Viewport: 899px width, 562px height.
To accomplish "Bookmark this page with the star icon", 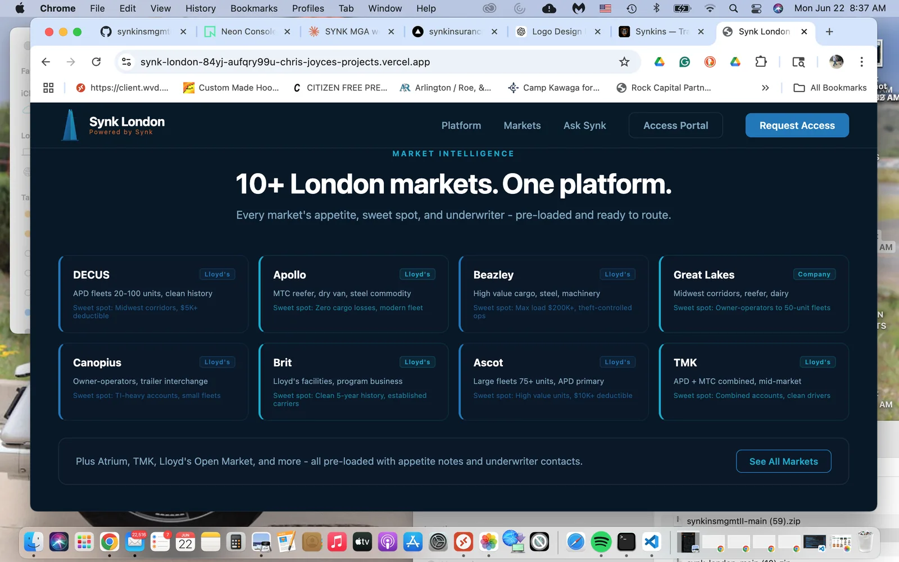I will 624,62.
